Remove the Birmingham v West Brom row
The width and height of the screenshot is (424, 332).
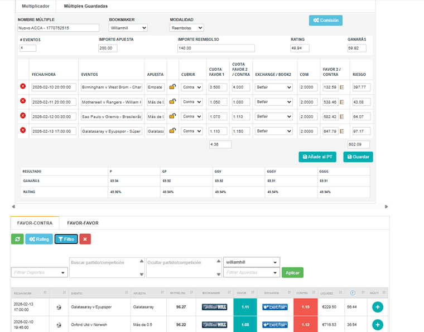(x=23, y=86)
